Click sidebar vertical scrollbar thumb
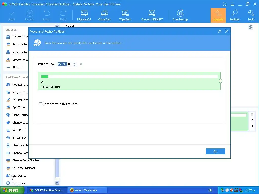 (57, 167)
